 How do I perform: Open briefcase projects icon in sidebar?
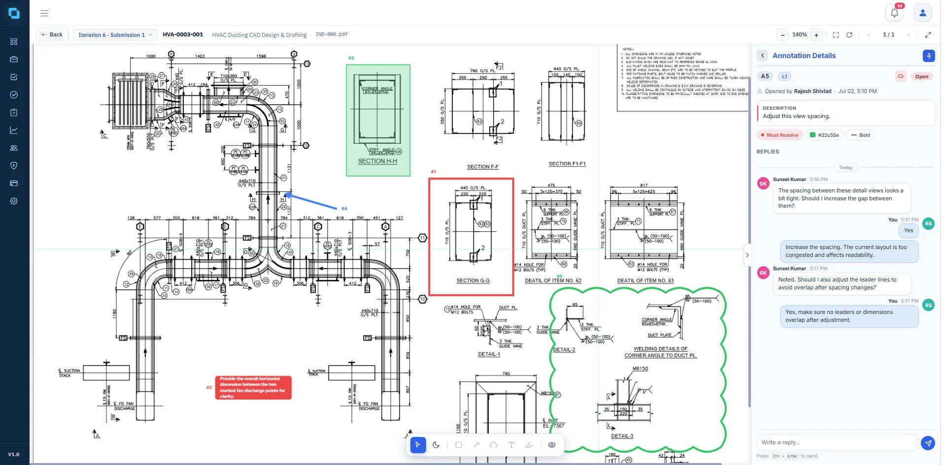[14, 59]
